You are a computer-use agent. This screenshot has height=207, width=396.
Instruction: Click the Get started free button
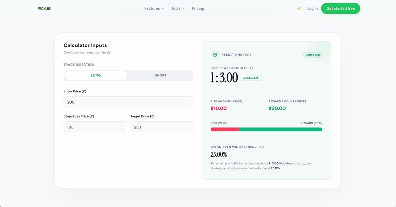click(x=341, y=8)
